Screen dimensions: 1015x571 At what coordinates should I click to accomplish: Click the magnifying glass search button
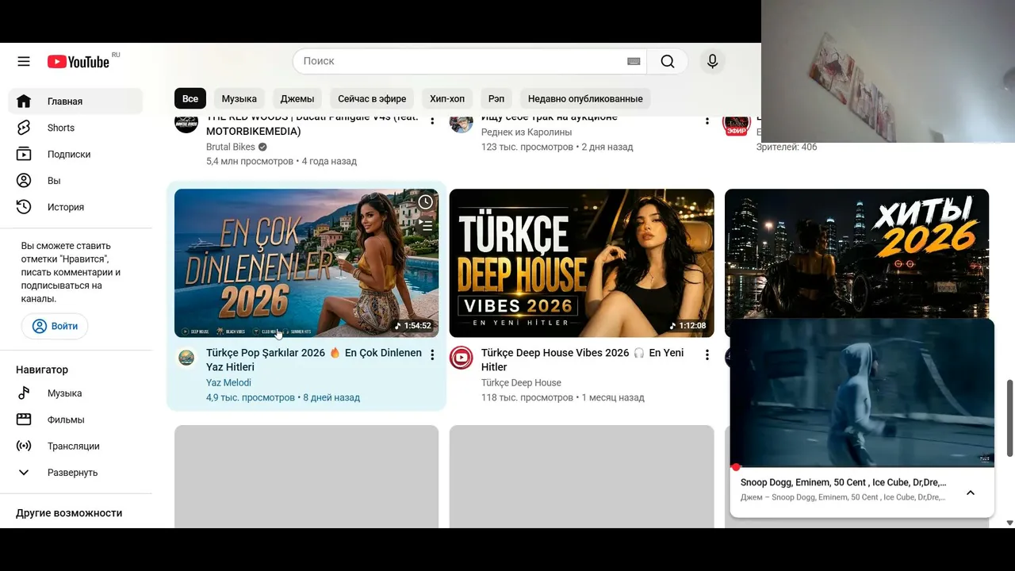pos(668,61)
